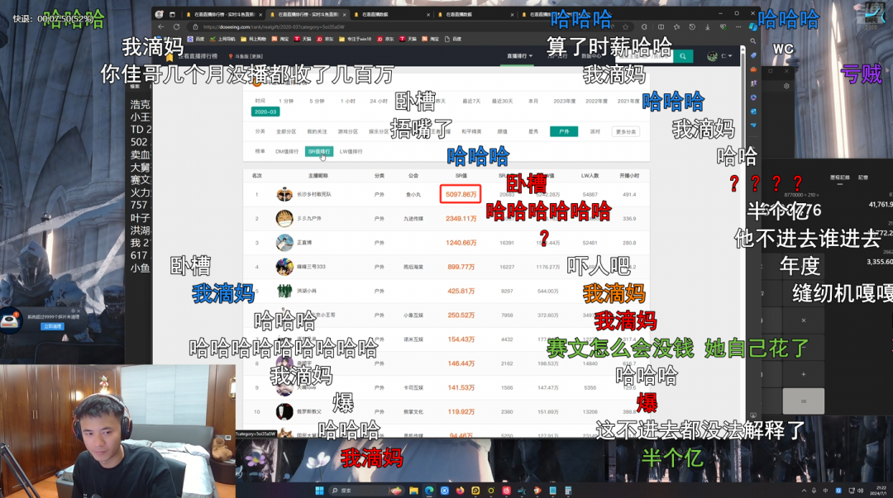Open the Calculator taskbar icon
Screen dimensions: 893x498
pyautogui.click(x=568, y=491)
